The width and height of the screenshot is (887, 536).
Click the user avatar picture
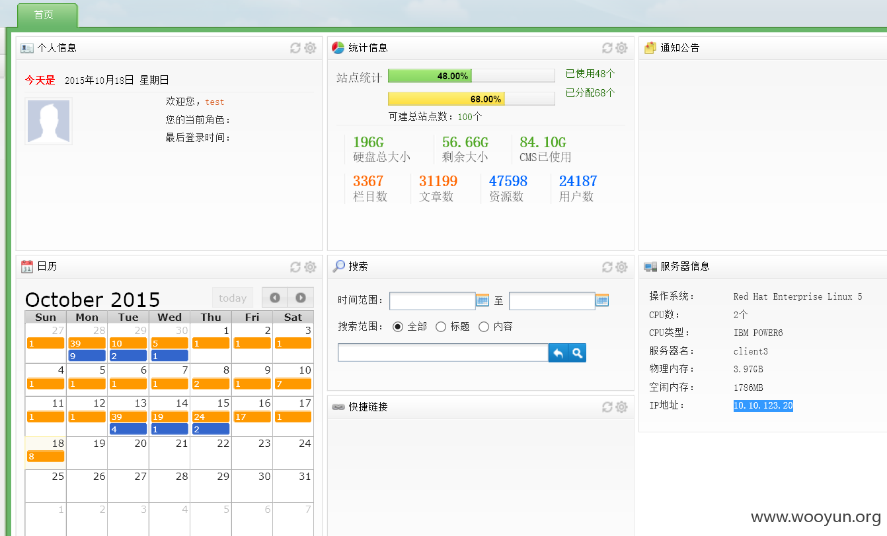[x=48, y=121]
